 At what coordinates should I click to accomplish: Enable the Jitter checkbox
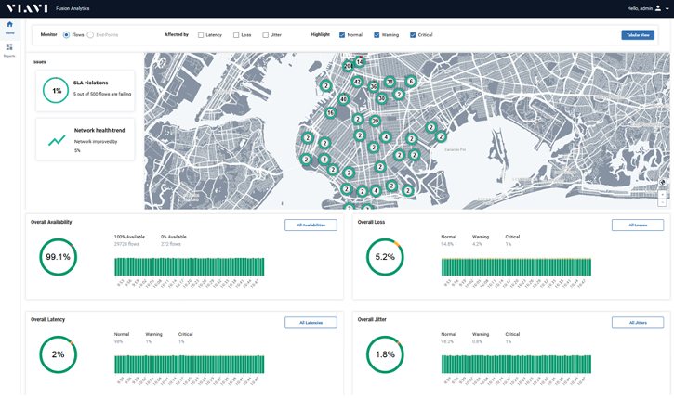pyautogui.click(x=265, y=35)
